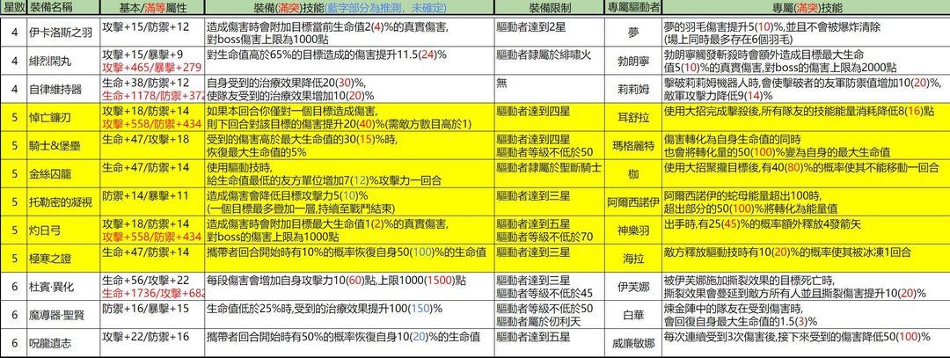
Task: Select driver name 白華
Action: point(633,315)
